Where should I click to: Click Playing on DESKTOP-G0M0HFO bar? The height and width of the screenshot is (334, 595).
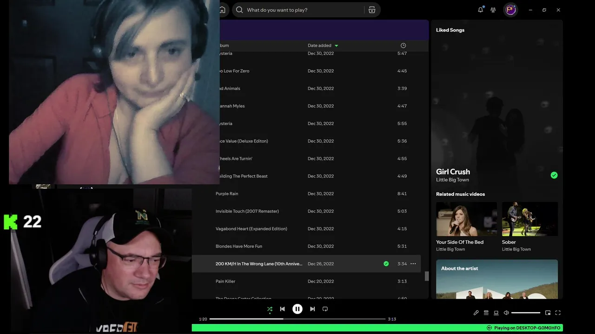[377, 328]
